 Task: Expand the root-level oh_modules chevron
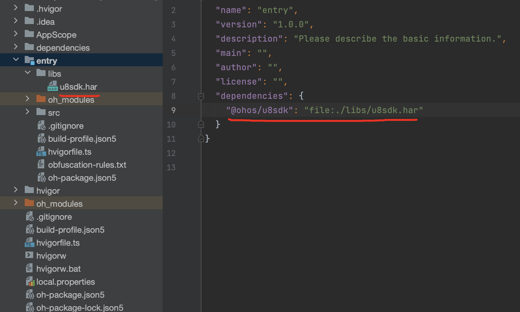pyautogui.click(x=16, y=203)
